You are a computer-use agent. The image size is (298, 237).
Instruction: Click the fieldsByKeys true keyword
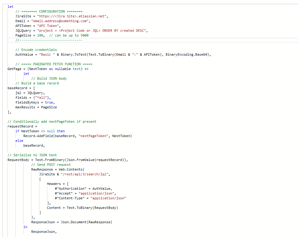click(49, 102)
